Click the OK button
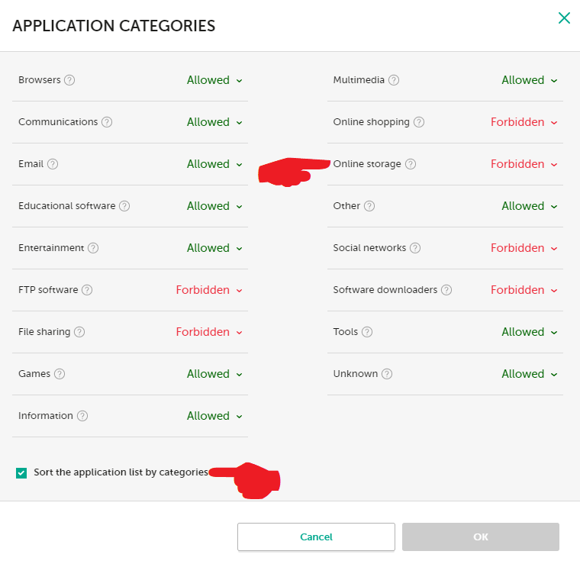The width and height of the screenshot is (580, 564). point(480,537)
